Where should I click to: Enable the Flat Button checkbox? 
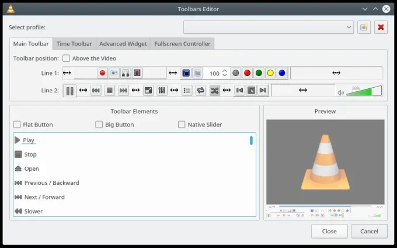17,125
